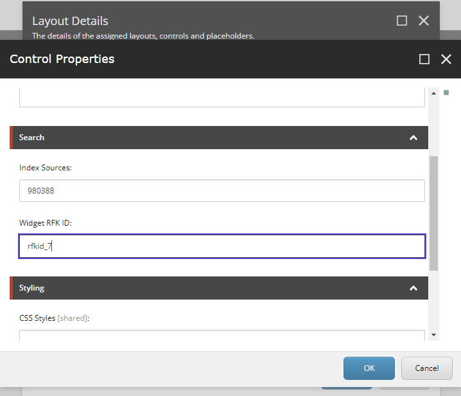Viewport: 461px width, 396px height.
Task: Close the Layout Details window
Action: point(424,21)
